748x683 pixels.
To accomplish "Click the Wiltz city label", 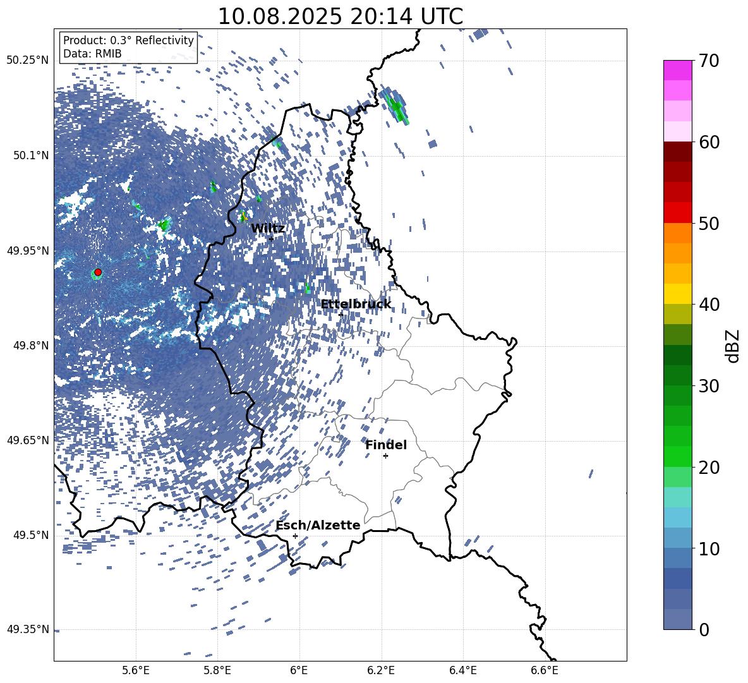I will (268, 228).
